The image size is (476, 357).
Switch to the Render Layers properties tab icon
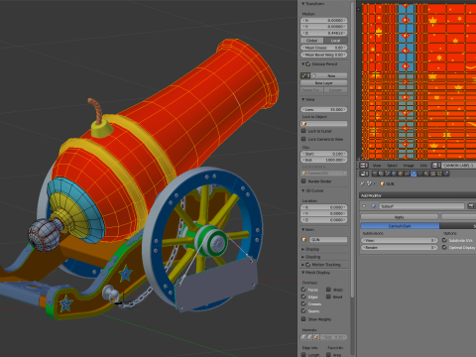[381, 174]
